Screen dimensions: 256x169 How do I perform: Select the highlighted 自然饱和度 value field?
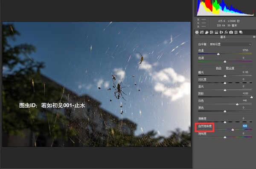pos(245,126)
